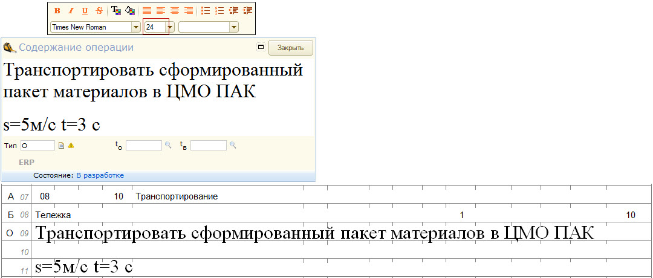Toggle bold formatting
Viewport: 653px width, 278px height.
[x=57, y=11]
